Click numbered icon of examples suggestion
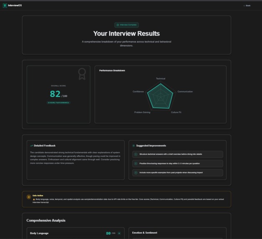 [136, 173]
